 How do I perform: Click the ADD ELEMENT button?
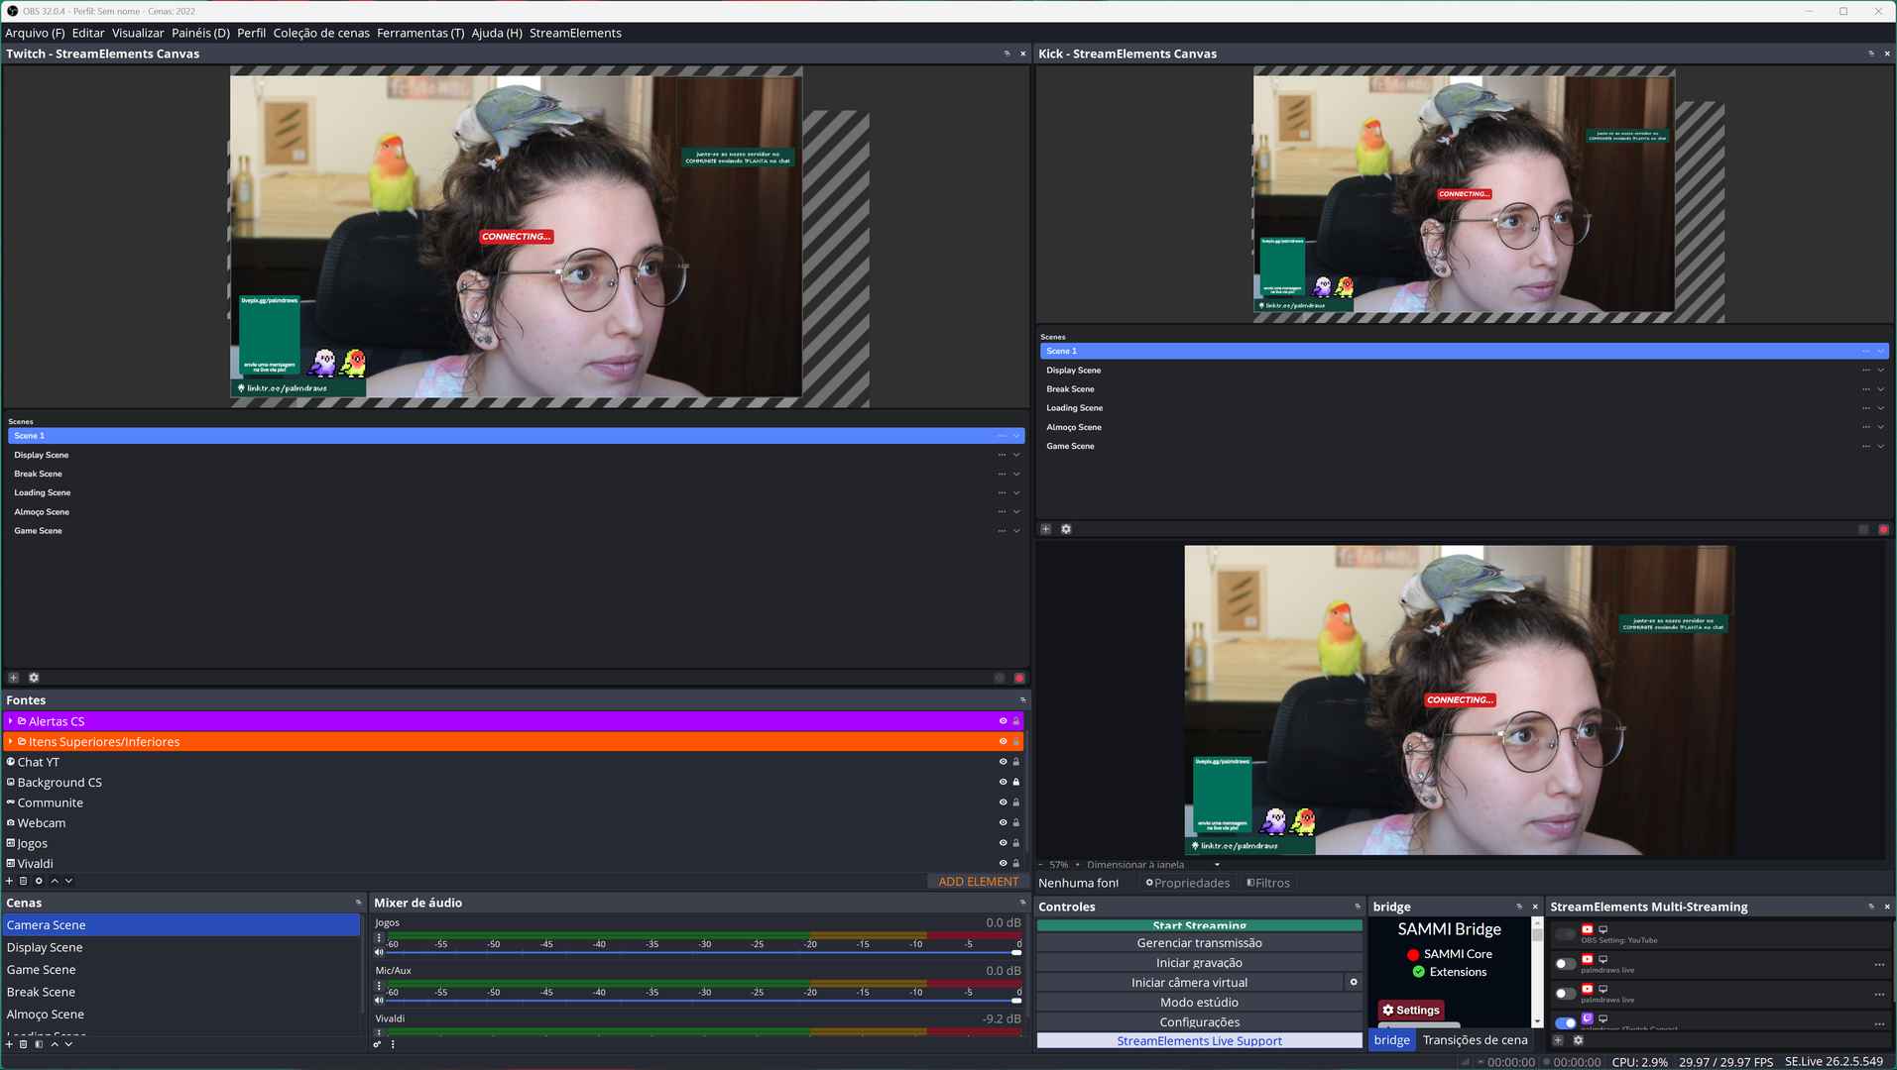pos(978,882)
